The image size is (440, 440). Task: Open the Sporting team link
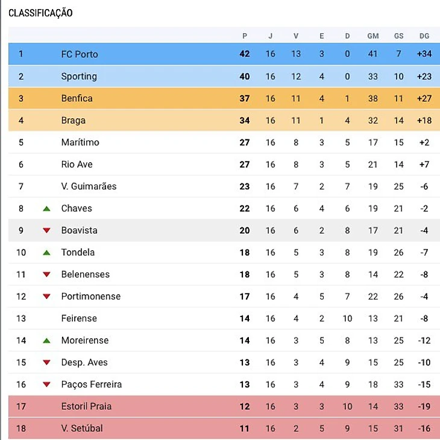coord(79,77)
